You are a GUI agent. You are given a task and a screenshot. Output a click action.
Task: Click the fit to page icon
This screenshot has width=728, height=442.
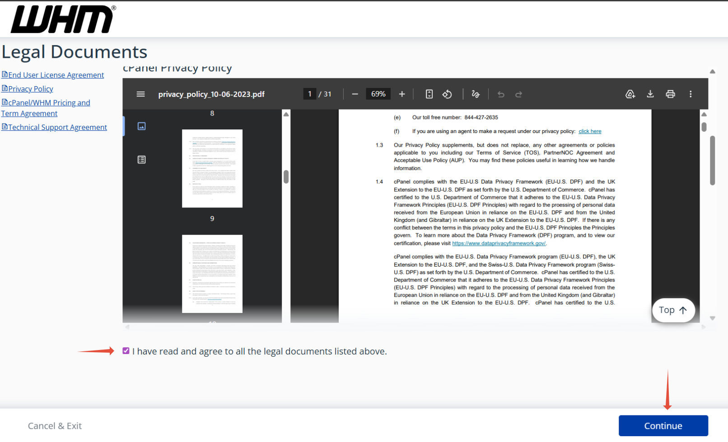pyautogui.click(x=429, y=94)
